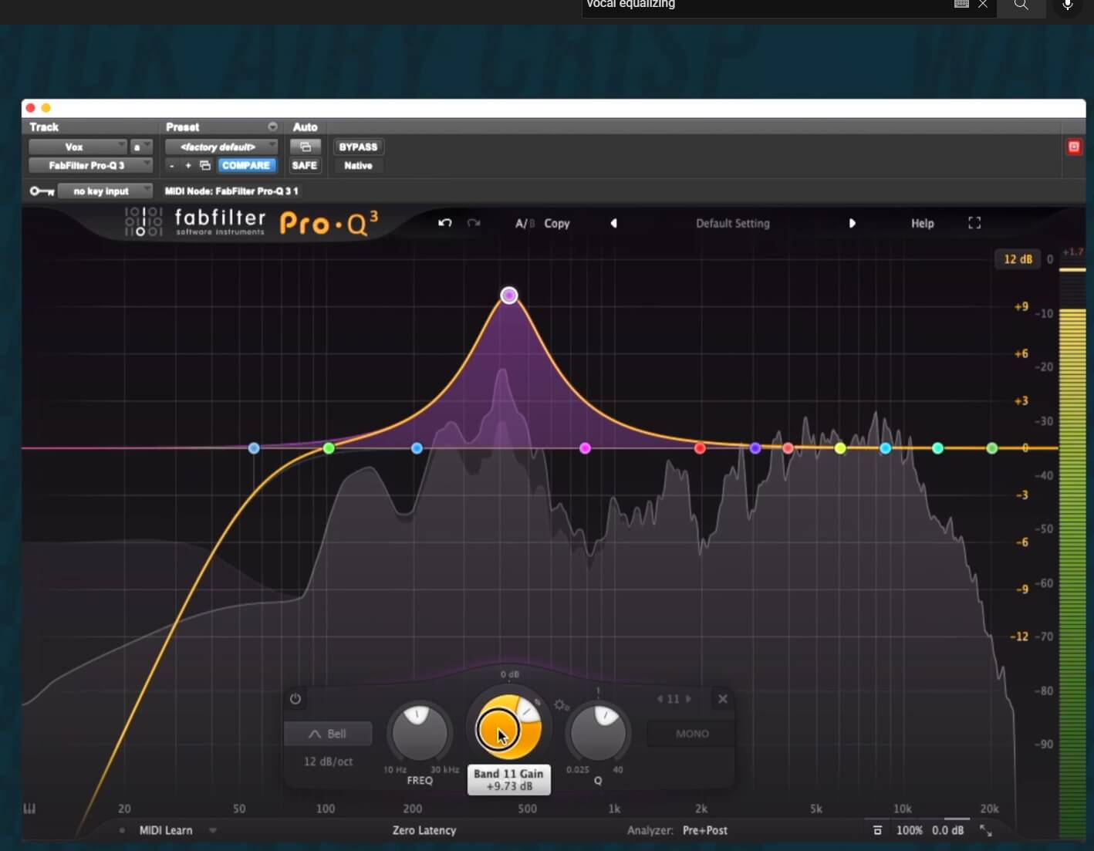Image resolution: width=1094 pixels, height=851 pixels.
Task: Click the fabfilter logo
Action: (x=195, y=222)
